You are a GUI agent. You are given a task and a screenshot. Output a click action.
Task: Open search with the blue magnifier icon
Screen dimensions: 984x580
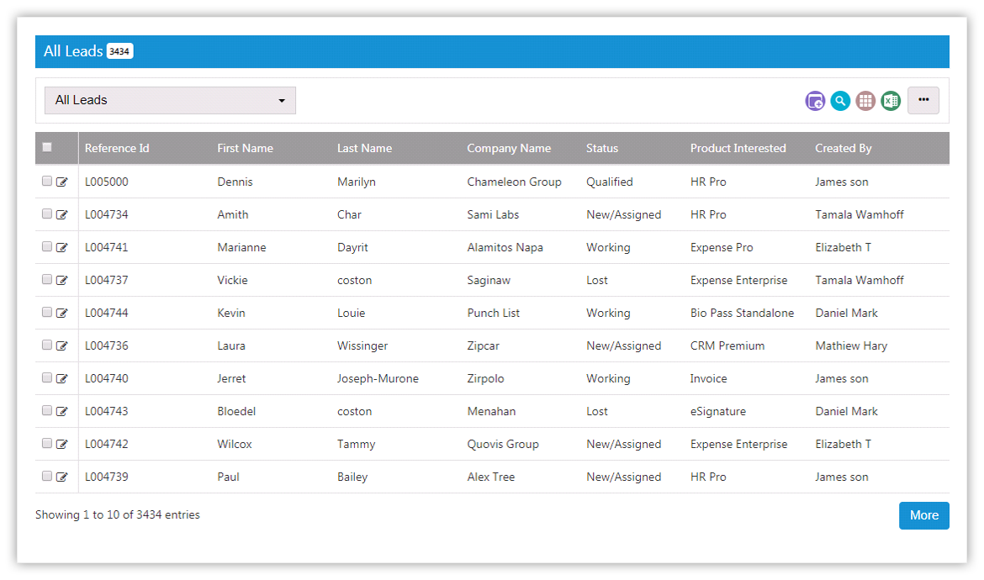pyautogui.click(x=840, y=101)
